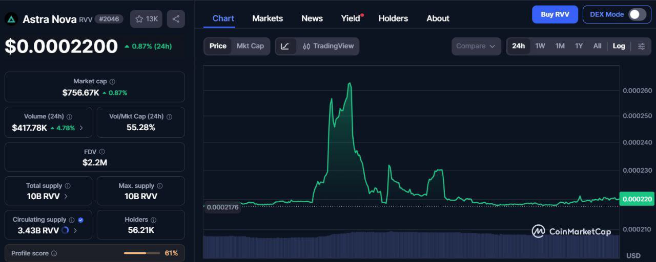Open the Compare dropdown
Screen dimensions: 656x262
pyautogui.click(x=476, y=46)
